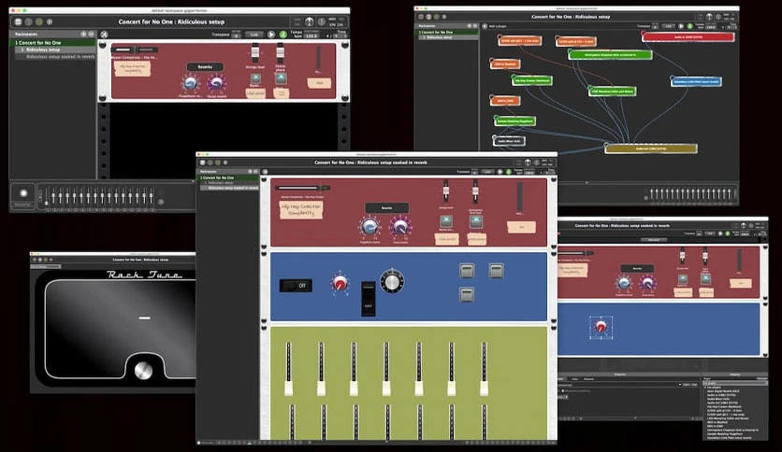The width and height of the screenshot is (782, 452).
Task: Click 'Add a plugin' in wiring window
Action: (494, 26)
